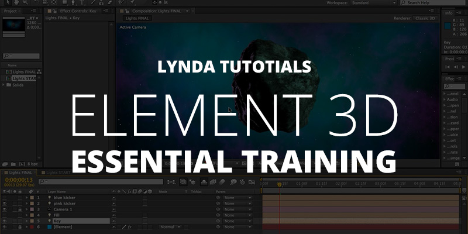
Task: Click the 8 bpc color depth button
Action: [x=33, y=164]
